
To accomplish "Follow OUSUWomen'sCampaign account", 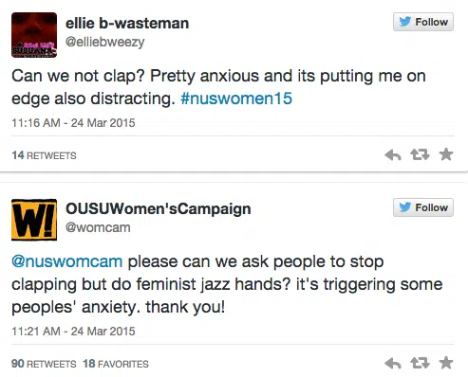I will [x=423, y=207].
